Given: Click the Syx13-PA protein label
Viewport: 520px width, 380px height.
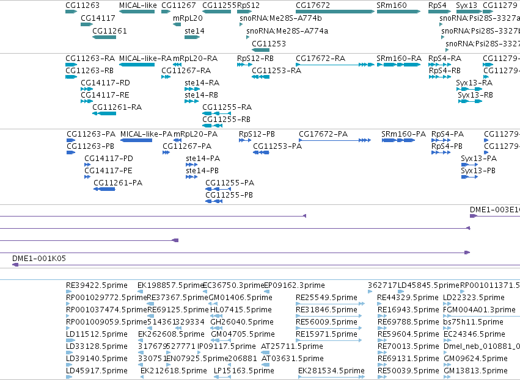Looking at the screenshot, I should click(479, 159).
